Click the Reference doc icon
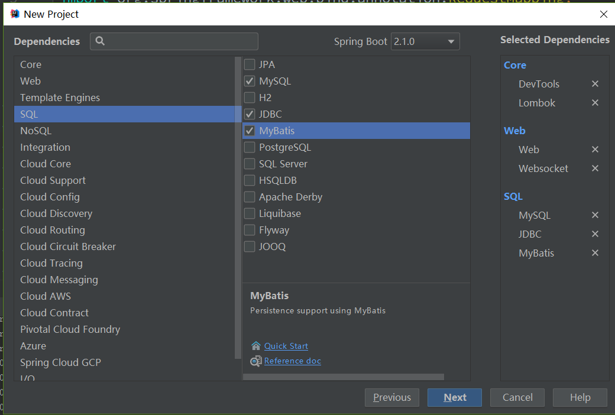The width and height of the screenshot is (615, 415). pos(255,361)
